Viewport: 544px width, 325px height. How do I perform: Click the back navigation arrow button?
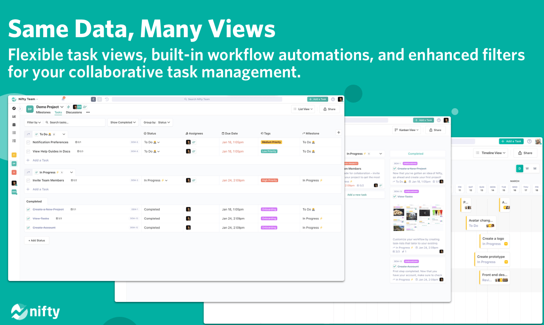pyautogui.click(x=93, y=99)
